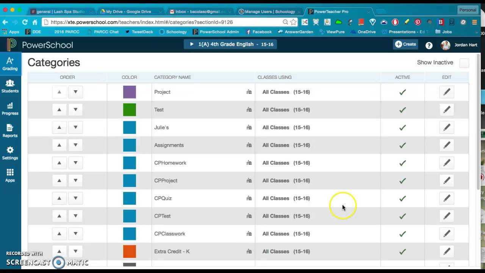Click the active checkmark for Test

pyautogui.click(x=402, y=110)
